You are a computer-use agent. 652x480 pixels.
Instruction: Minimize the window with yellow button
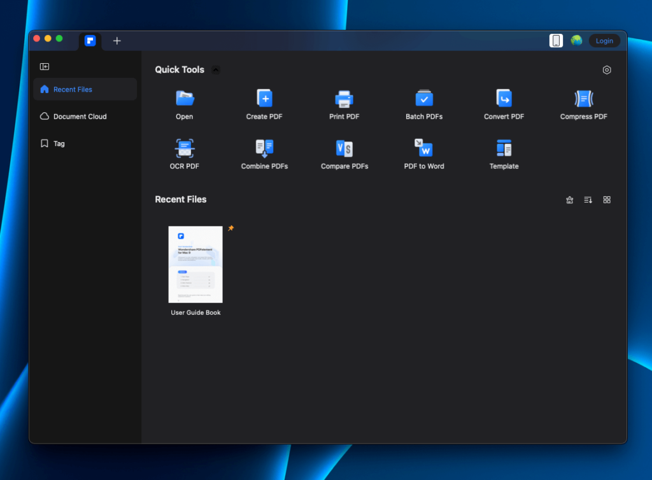tap(48, 39)
